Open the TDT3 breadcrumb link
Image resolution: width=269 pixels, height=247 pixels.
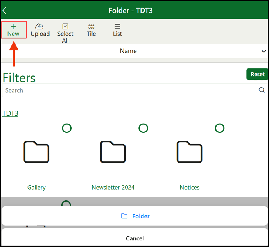coord(10,114)
